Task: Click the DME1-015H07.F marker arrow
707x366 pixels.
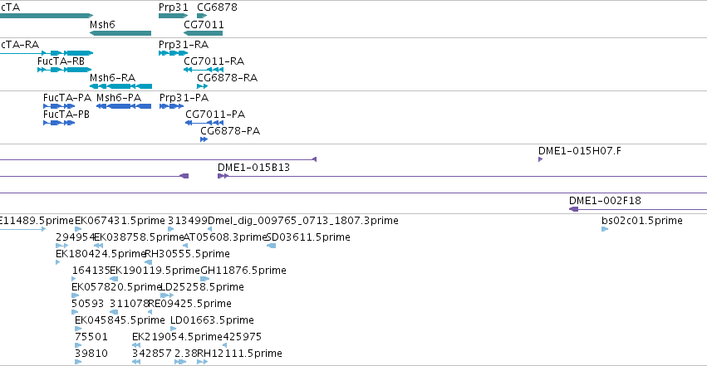Action: pos(541,159)
